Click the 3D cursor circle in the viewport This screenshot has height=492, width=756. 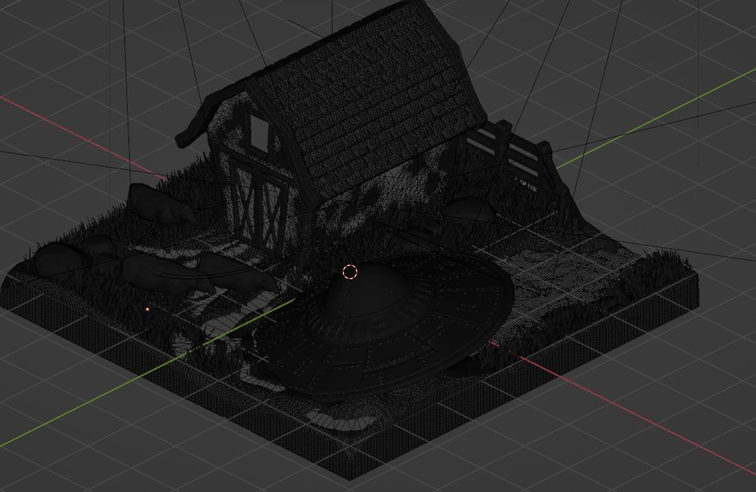(350, 272)
